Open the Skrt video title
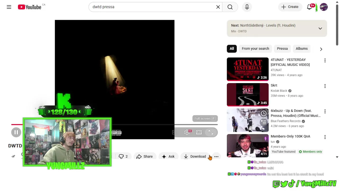This screenshot has width=339, height=191. pos(274,85)
